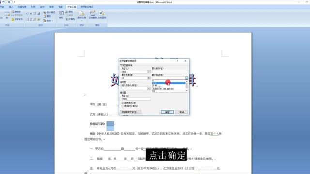The width and height of the screenshot is (310, 174).
Task: Insert a Combo Box content control
Action: point(39,14)
